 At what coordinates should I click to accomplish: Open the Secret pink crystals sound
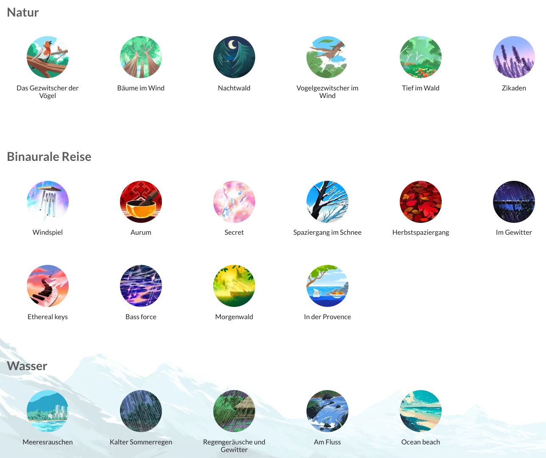click(234, 202)
